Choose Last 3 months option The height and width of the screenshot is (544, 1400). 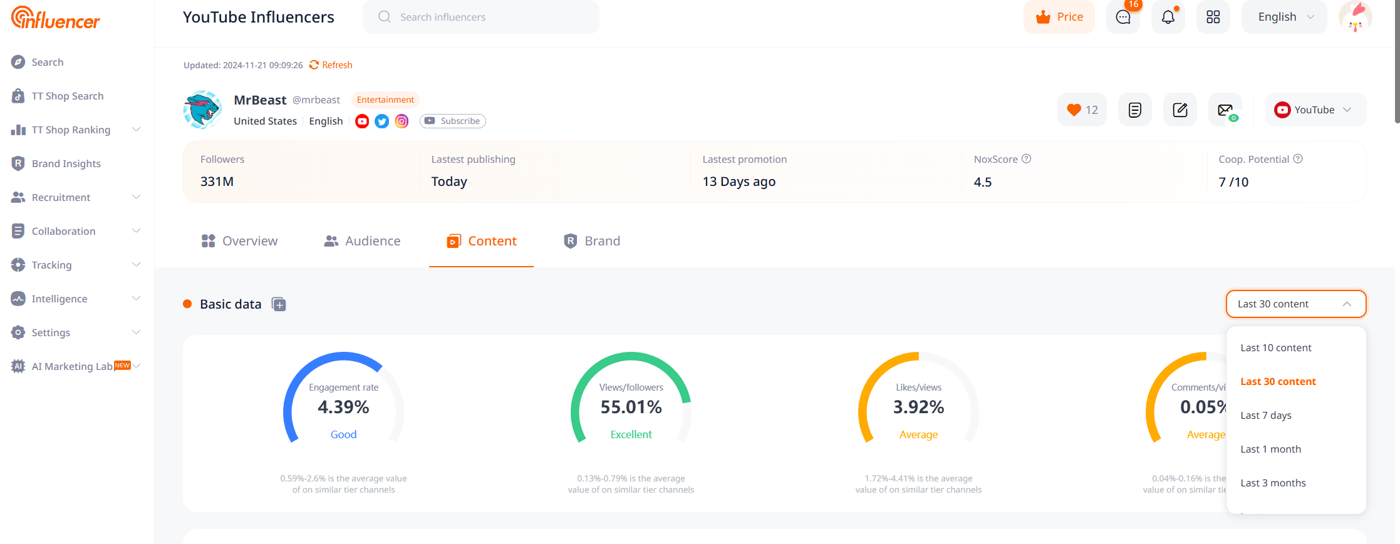[x=1273, y=483]
